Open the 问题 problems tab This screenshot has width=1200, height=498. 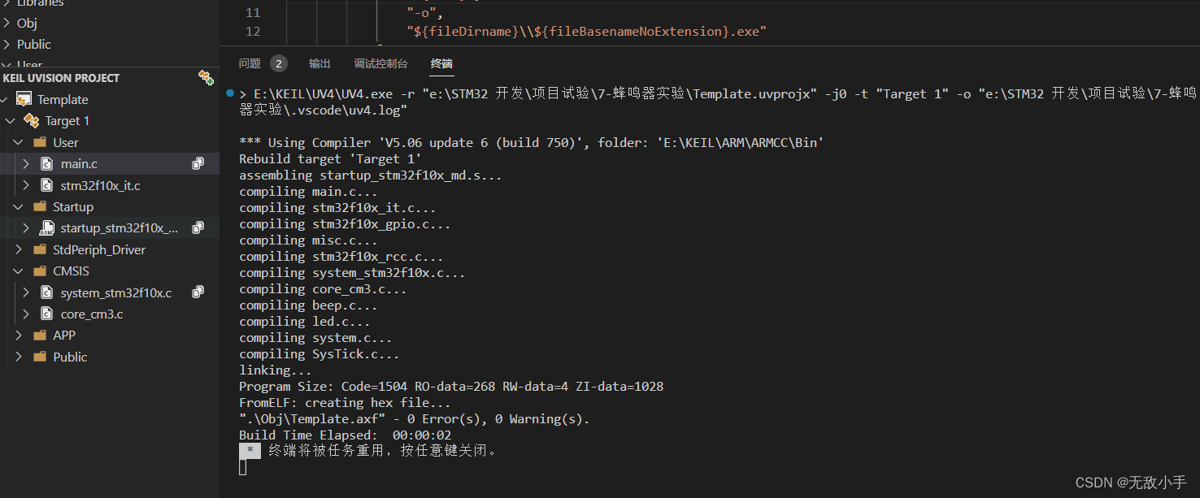(x=250, y=63)
